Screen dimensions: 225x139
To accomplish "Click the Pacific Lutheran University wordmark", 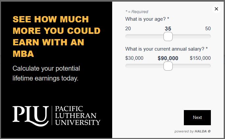I will 78,115.
